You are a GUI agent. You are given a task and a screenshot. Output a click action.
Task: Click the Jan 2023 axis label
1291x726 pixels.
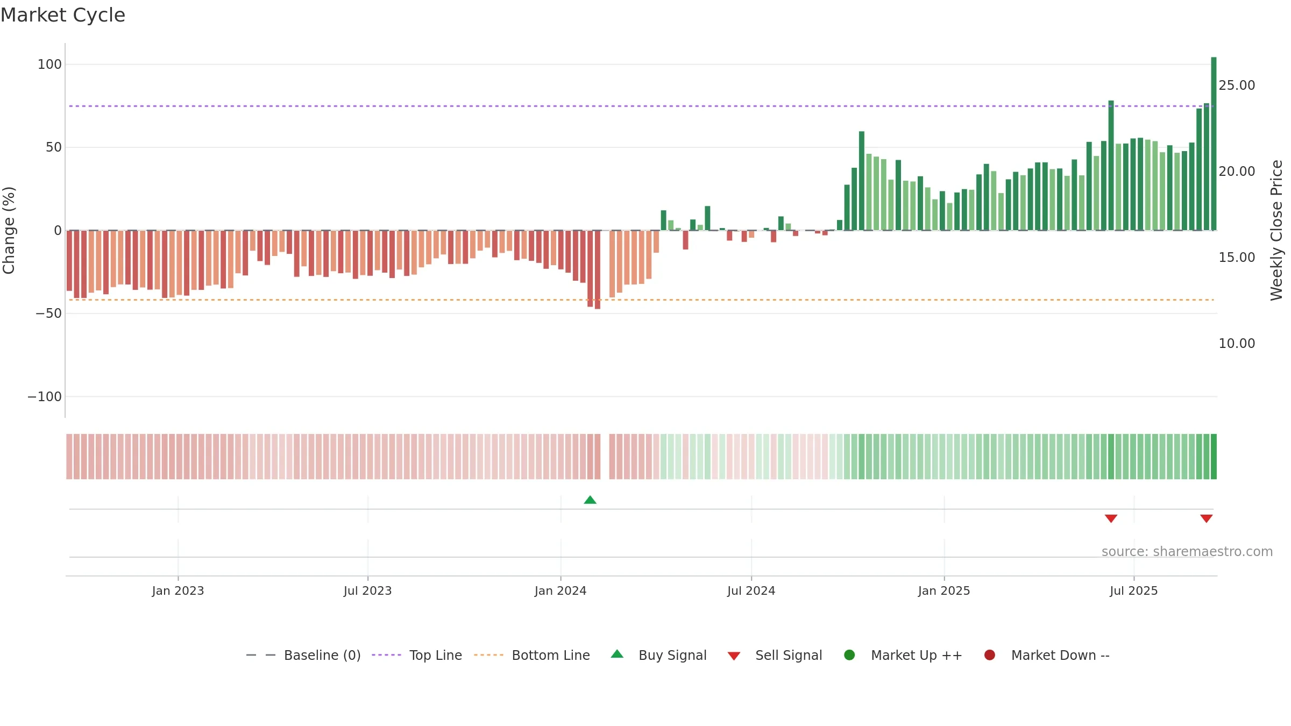click(x=178, y=590)
